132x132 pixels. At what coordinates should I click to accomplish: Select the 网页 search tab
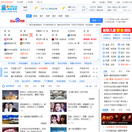(29, 16)
